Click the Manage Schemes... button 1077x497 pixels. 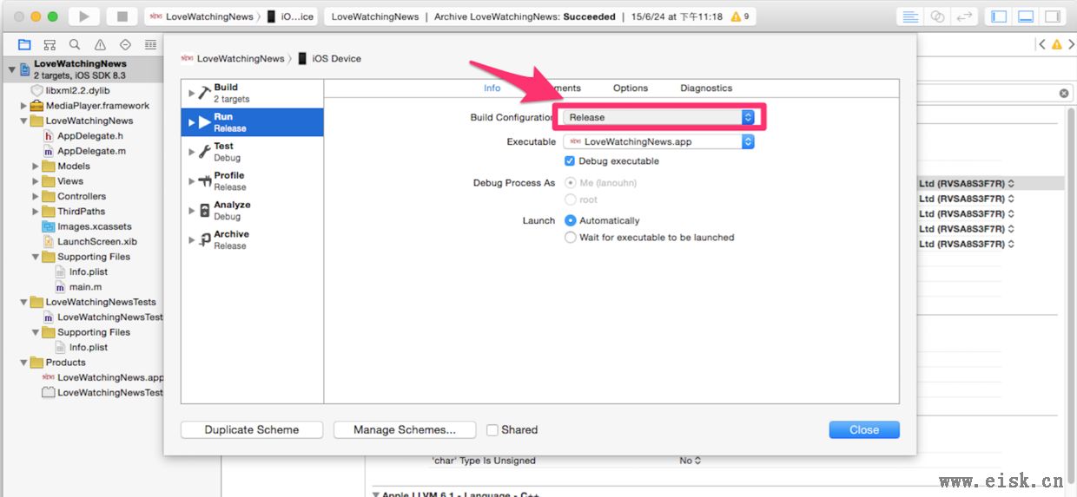click(404, 430)
